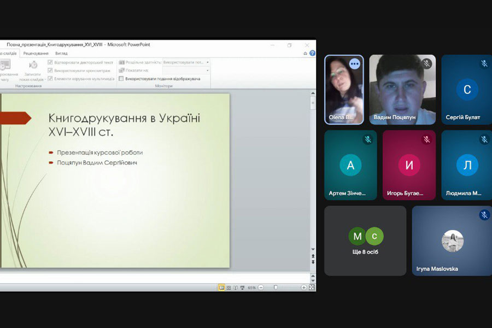Open Reading View from status bar

(235, 288)
